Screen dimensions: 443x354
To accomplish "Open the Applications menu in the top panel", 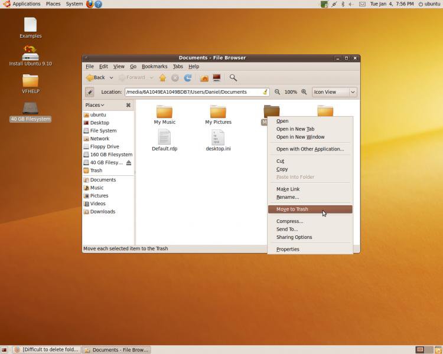I will point(22,4).
